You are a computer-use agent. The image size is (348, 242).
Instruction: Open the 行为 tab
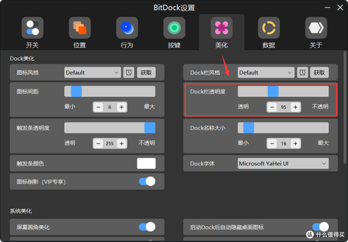(127, 33)
